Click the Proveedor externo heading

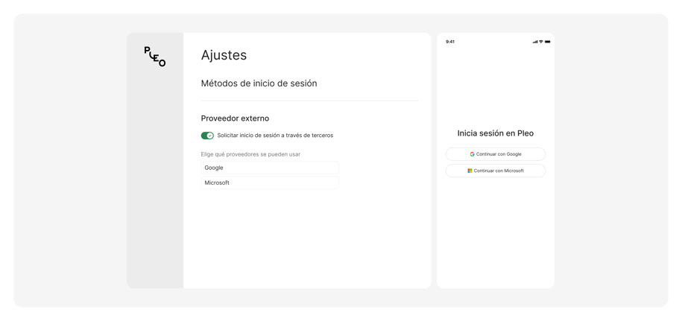235,118
